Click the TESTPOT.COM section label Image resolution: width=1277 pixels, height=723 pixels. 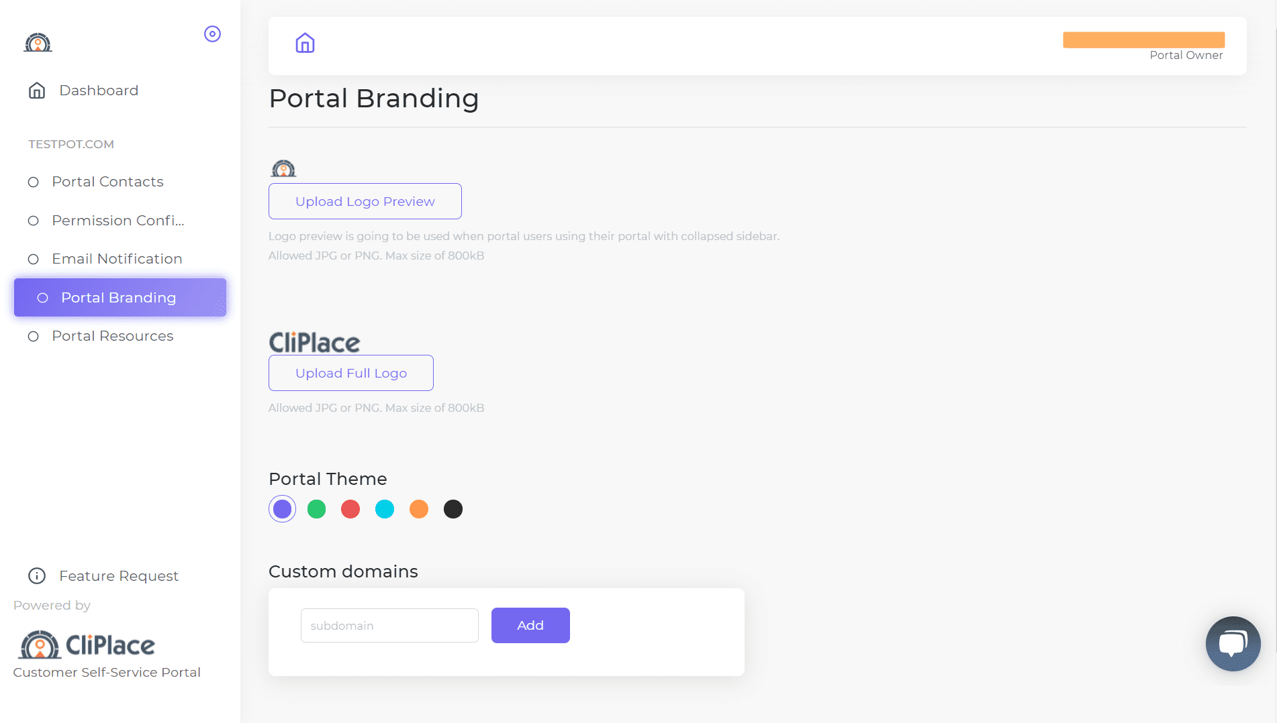71,144
